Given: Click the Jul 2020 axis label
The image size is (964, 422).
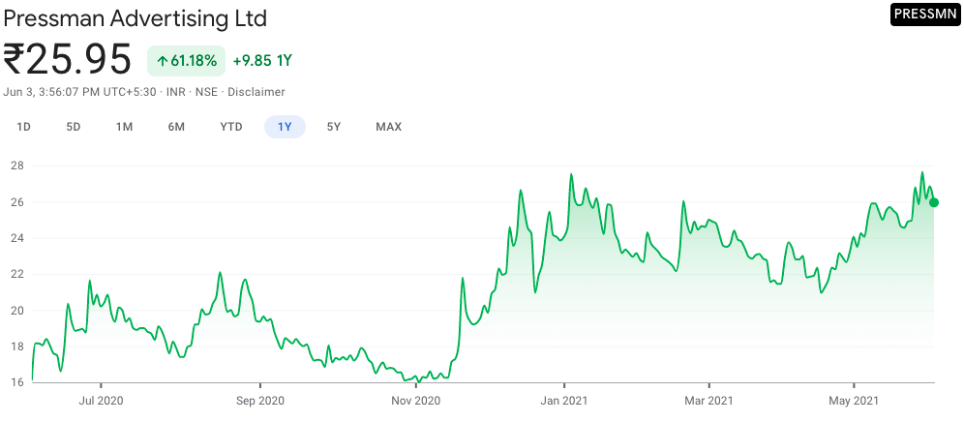Looking at the screenshot, I should click(102, 401).
